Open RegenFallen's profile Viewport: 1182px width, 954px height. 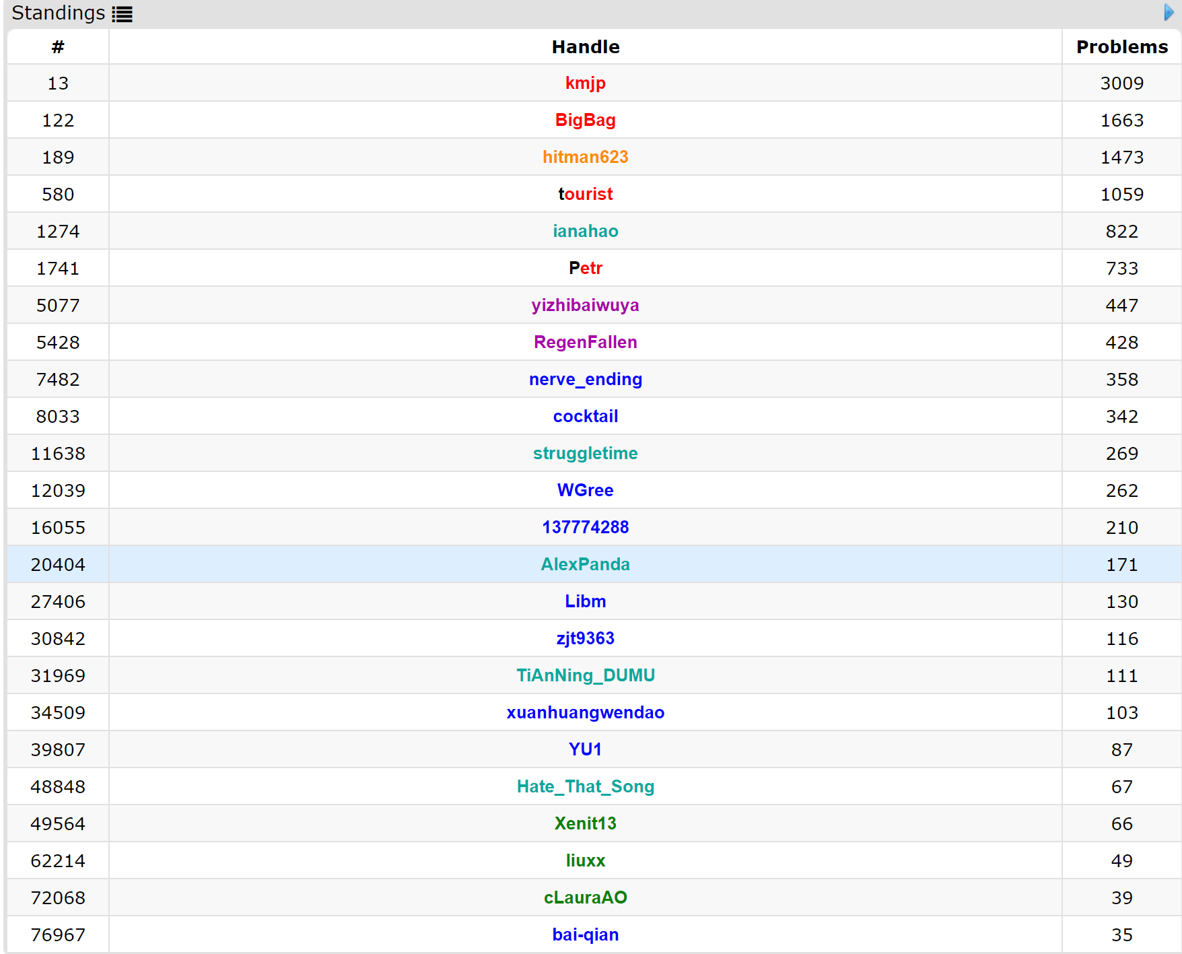point(585,343)
